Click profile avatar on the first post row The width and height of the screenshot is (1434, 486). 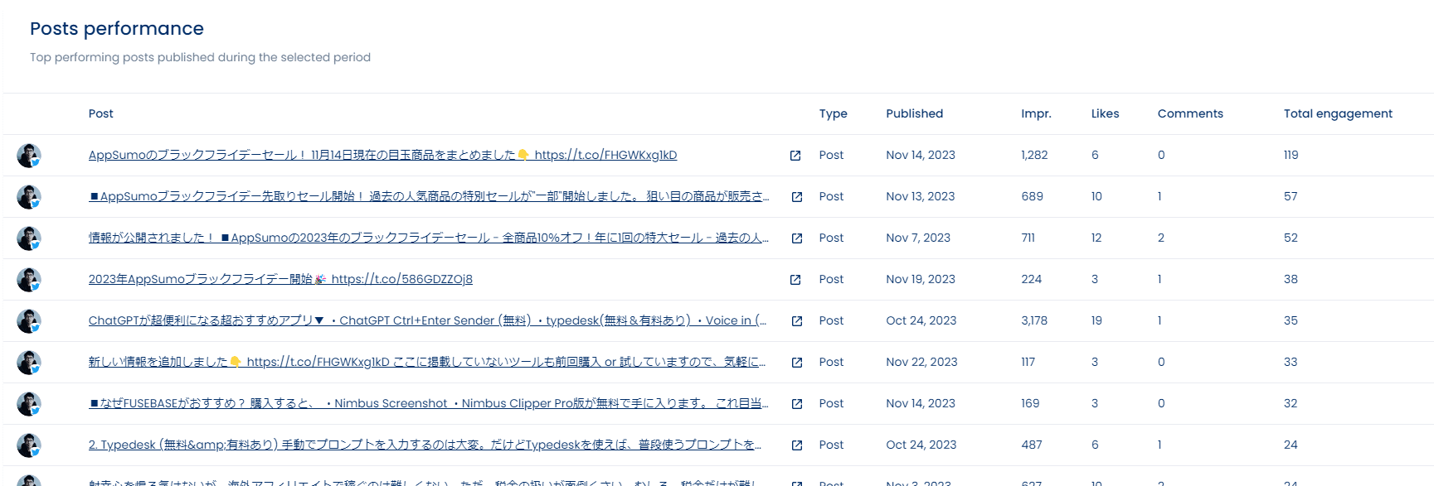pos(29,156)
